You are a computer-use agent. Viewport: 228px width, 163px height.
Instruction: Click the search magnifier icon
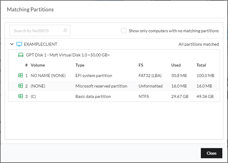click(x=65, y=30)
